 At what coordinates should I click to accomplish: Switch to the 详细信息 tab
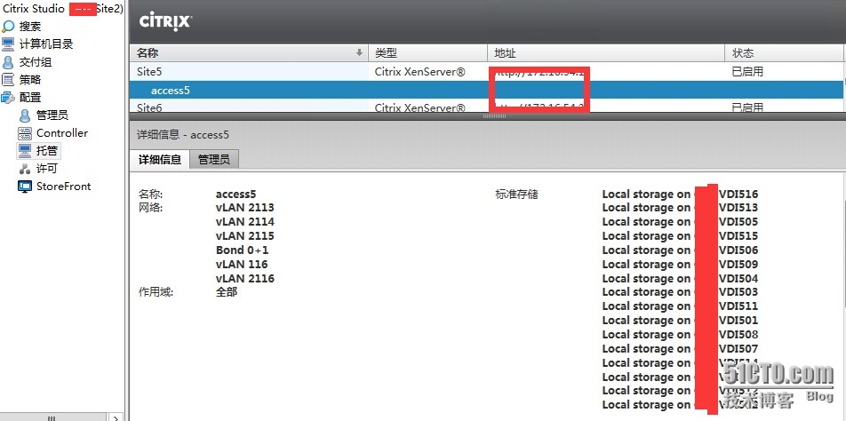click(160, 160)
